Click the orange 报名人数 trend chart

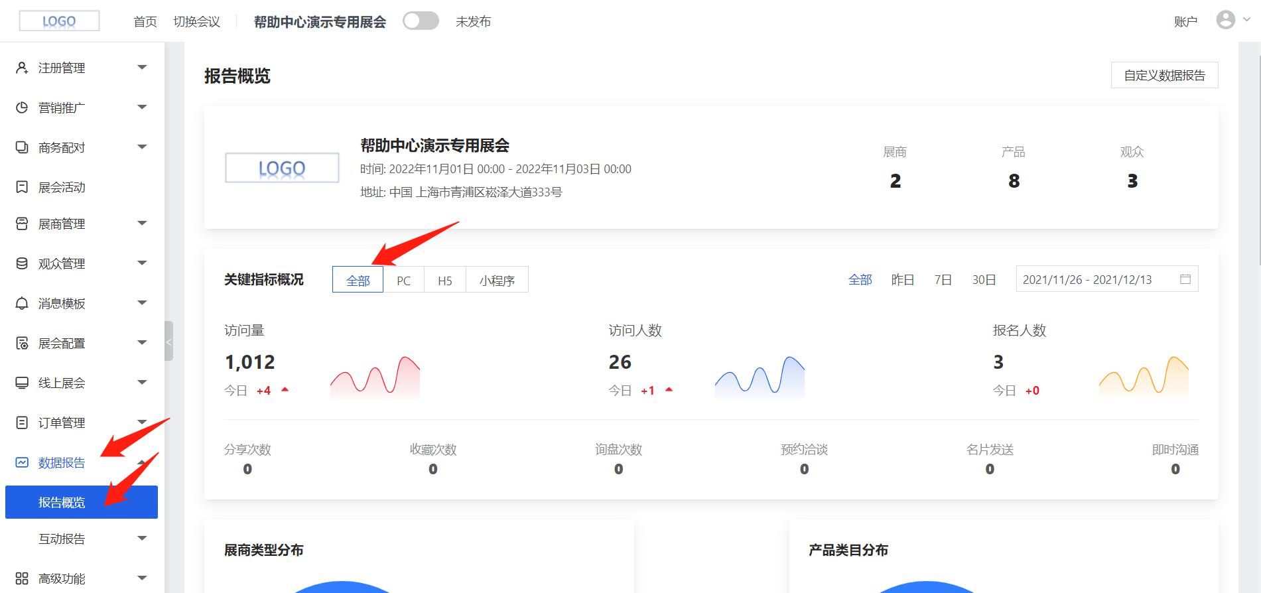(x=1144, y=377)
